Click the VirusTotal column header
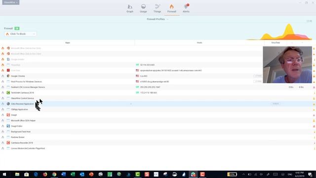Viewport: 316px width, 178px height. pos(276,43)
